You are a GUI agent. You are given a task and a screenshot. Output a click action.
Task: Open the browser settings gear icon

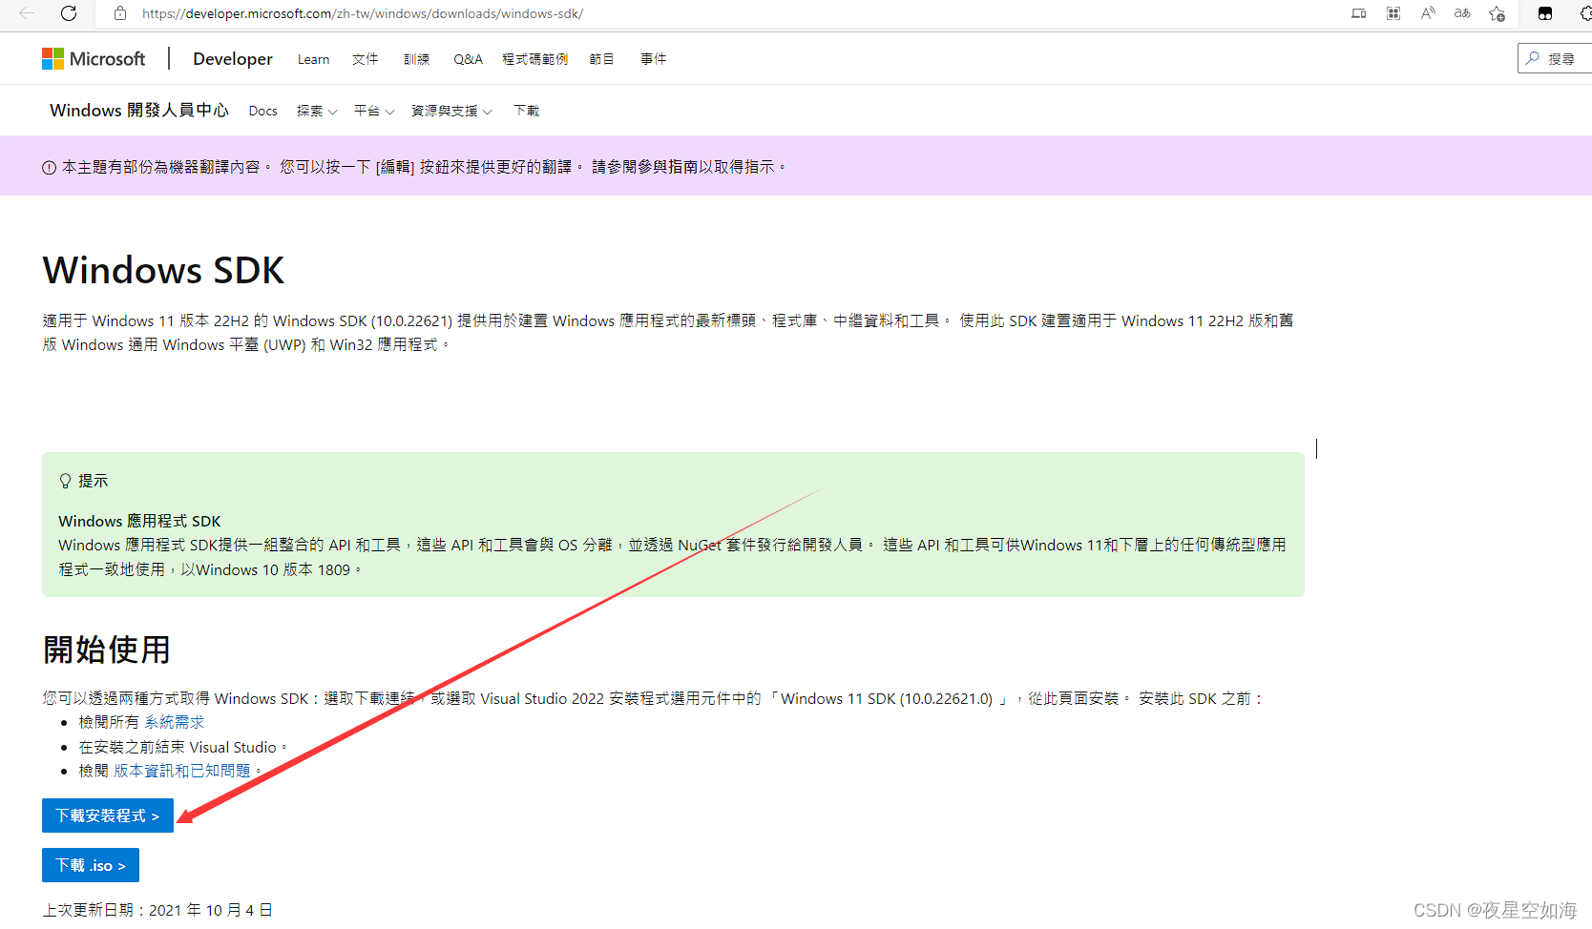tap(1583, 13)
